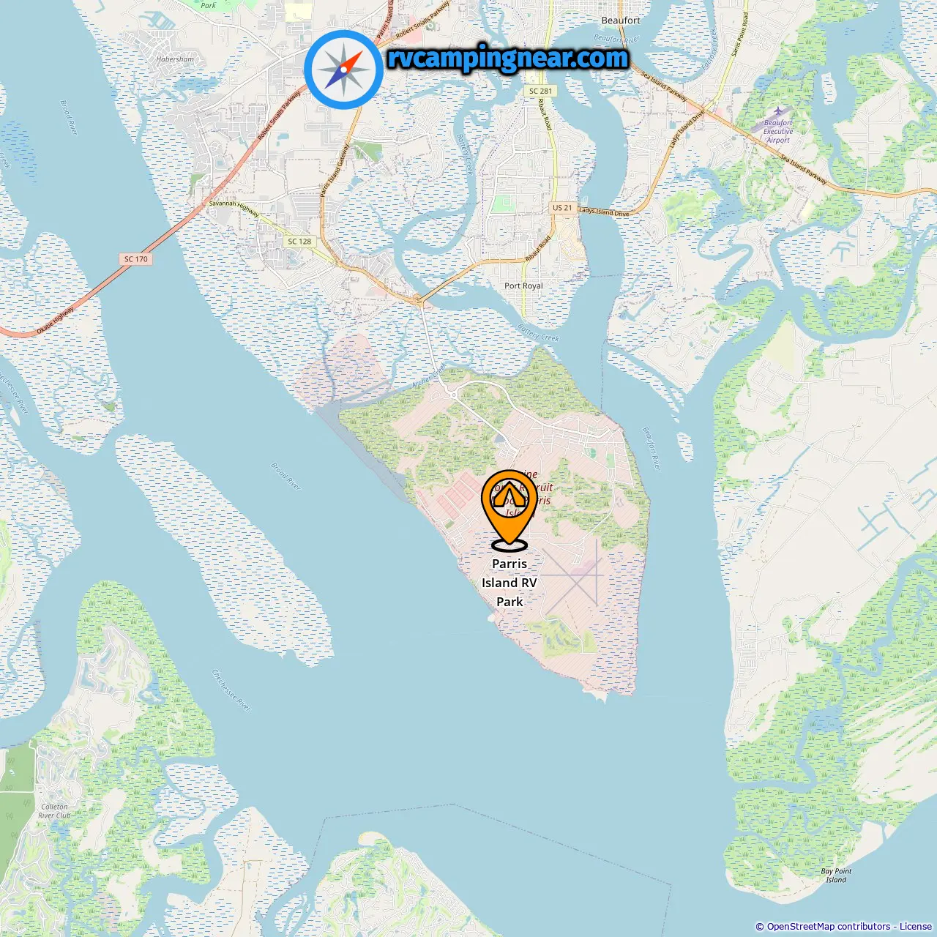Click the Colleton River Club label

[54, 811]
